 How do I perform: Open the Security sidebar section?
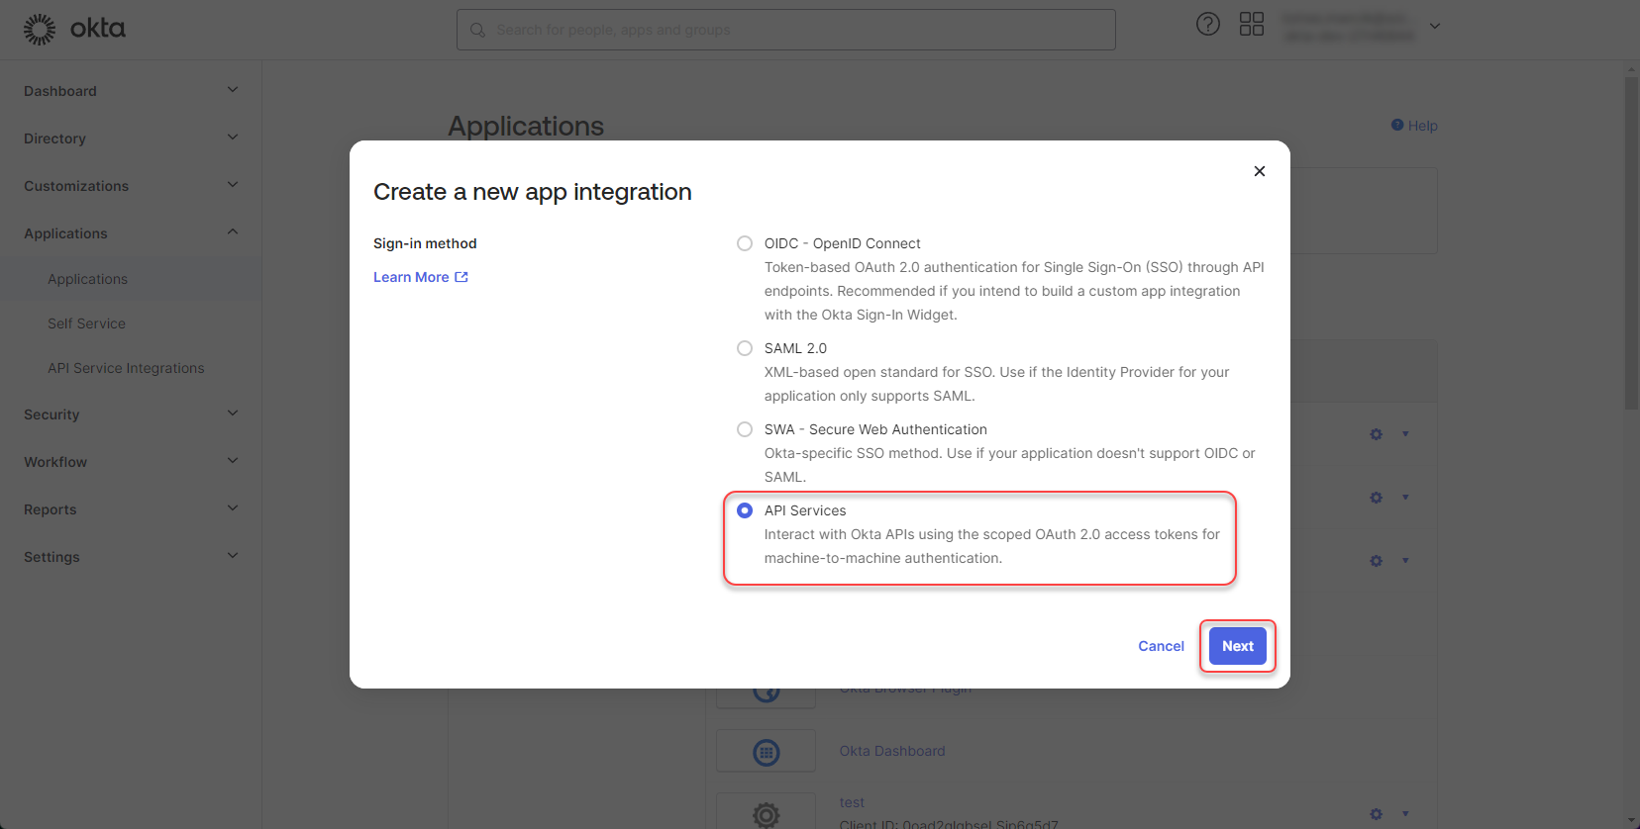51,414
